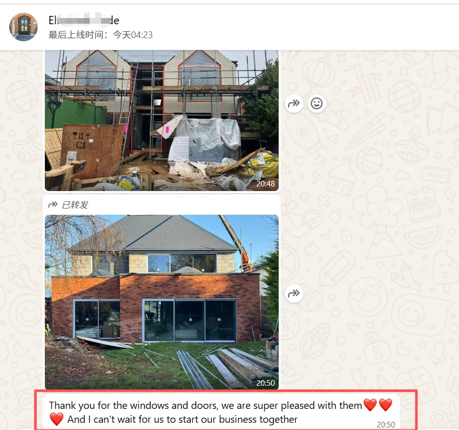
Task: Click the first red heart emoji
Action: pos(370,405)
